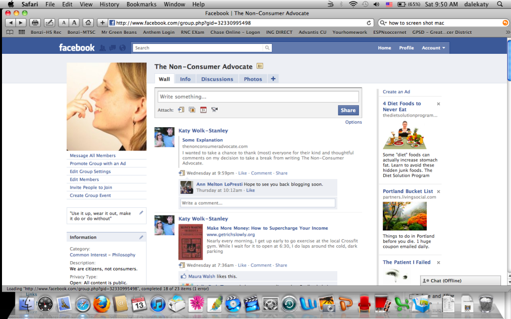
Task: Open the Account dropdown menu
Action: click(433, 48)
